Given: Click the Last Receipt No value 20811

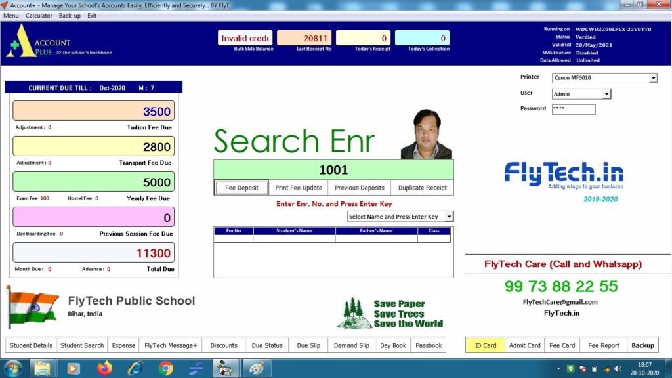Looking at the screenshot, I should [x=304, y=38].
